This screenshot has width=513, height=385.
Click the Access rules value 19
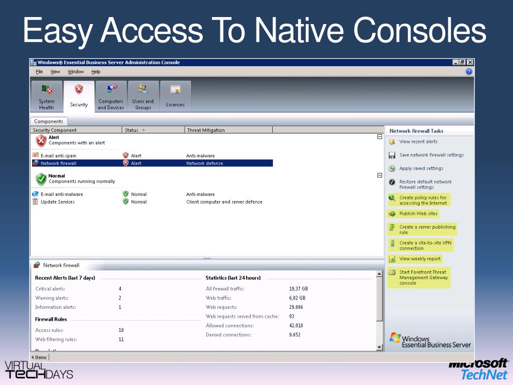coord(121,330)
